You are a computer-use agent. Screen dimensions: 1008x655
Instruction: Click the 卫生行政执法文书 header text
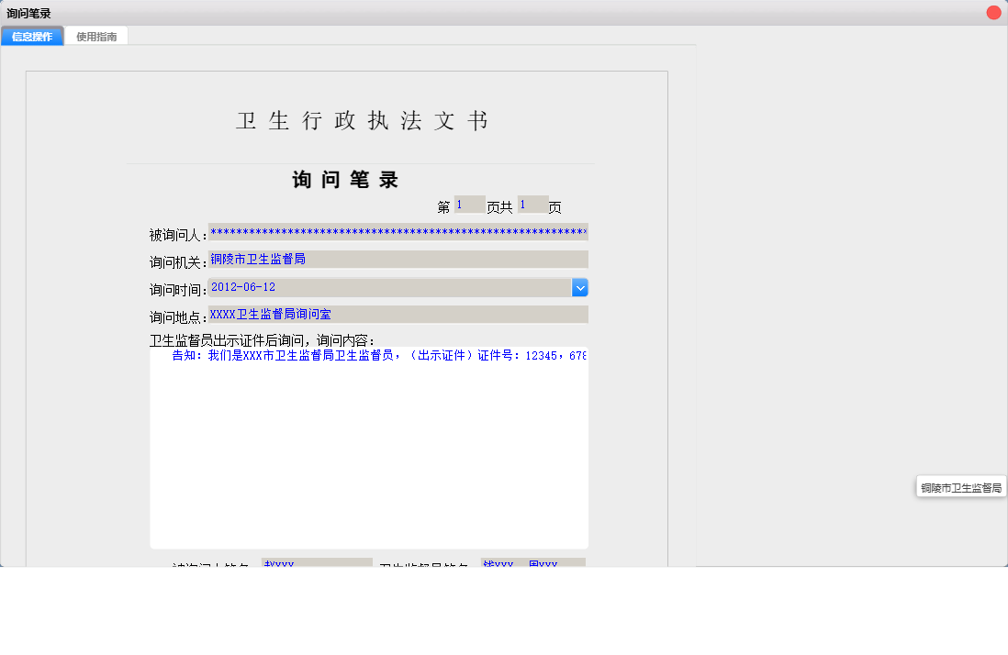364,120
